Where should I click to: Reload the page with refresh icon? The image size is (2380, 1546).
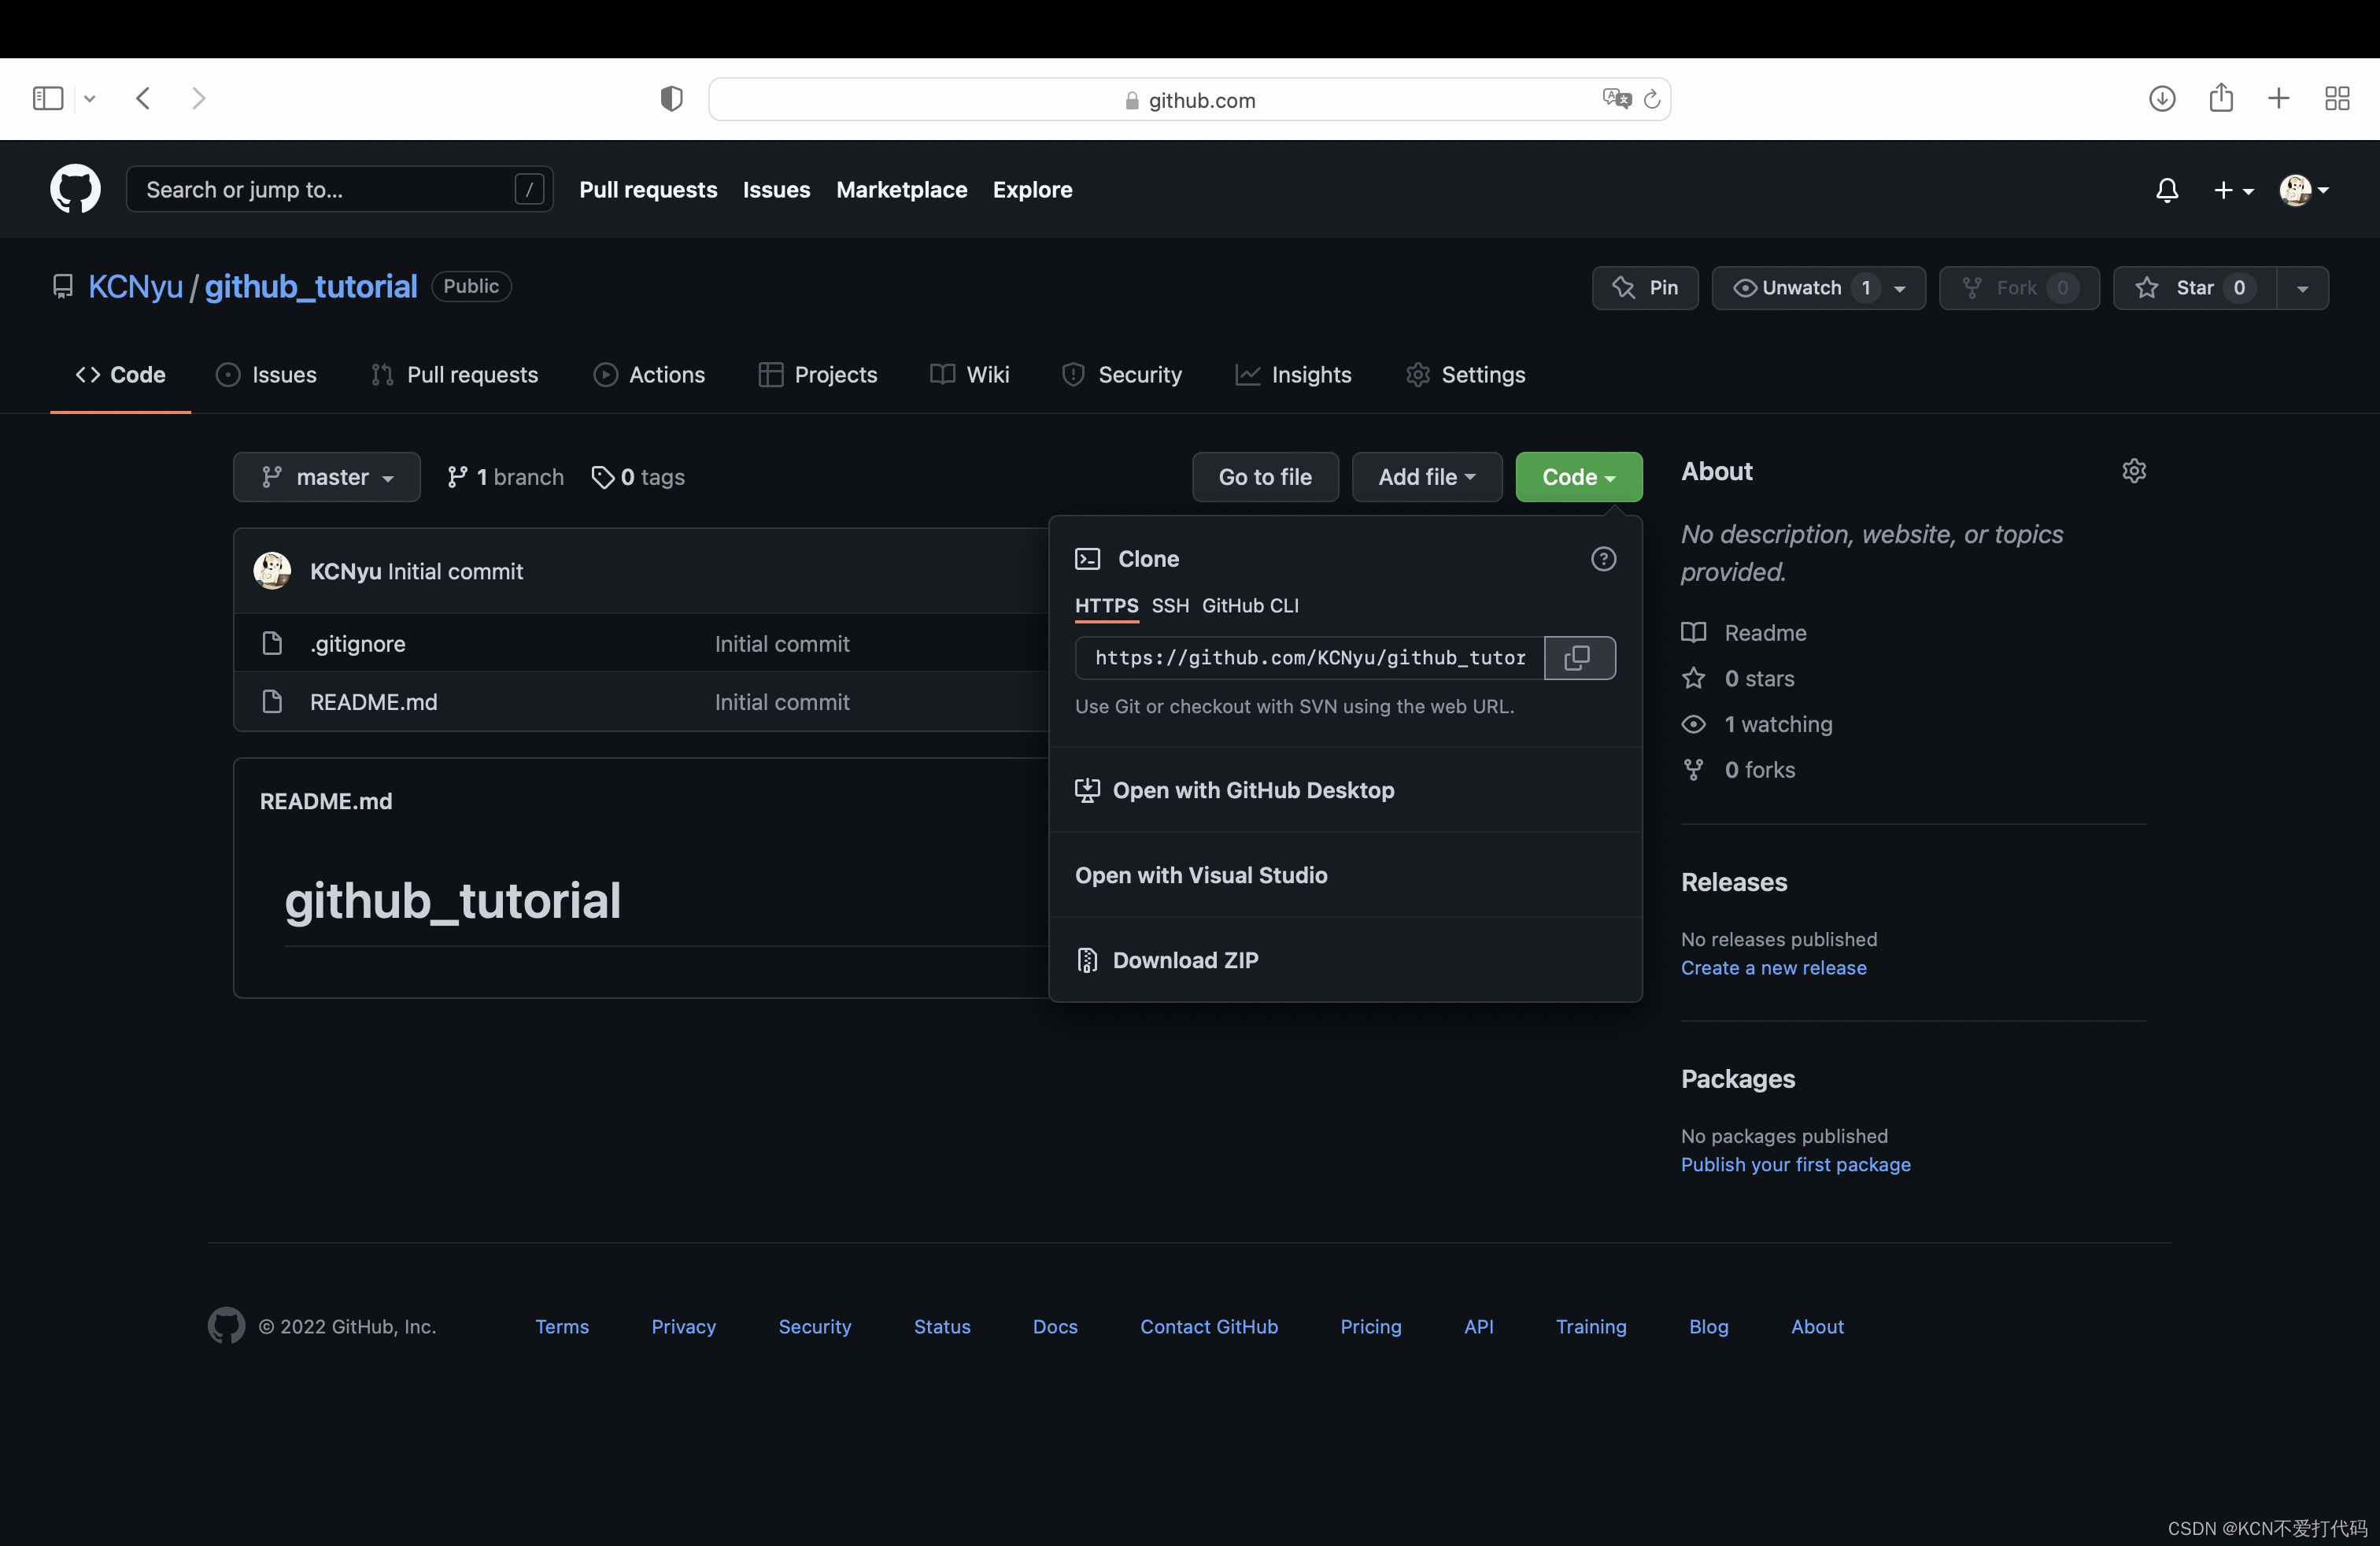click(1651, 99)
